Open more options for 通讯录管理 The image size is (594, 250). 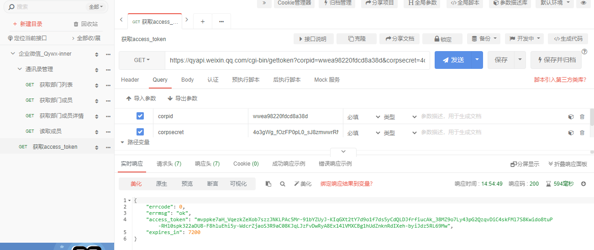click(x=108, y=70)
